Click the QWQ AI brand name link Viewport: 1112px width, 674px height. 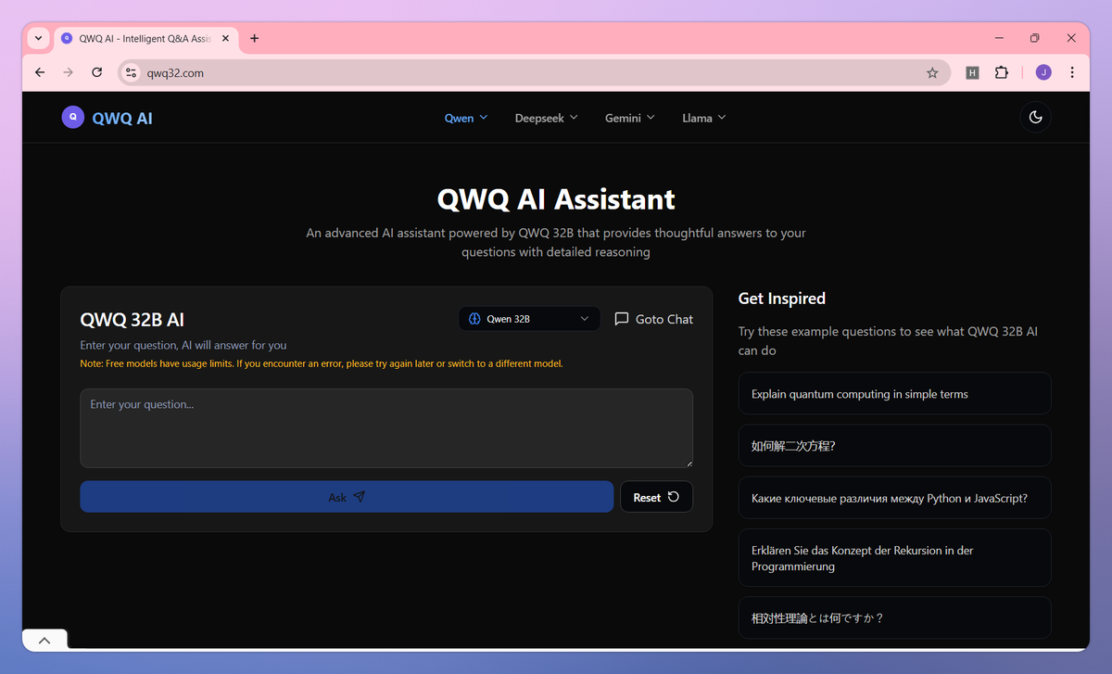(x=122, y=118)
